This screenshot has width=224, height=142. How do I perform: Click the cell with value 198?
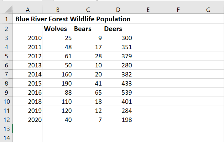[118, 120]
